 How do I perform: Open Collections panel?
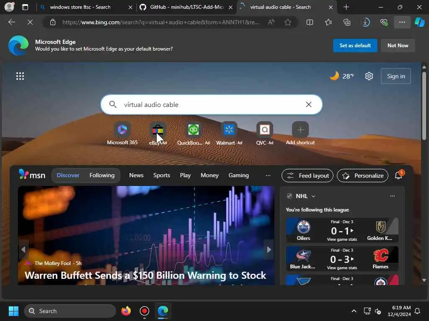[x=347, y=22]
